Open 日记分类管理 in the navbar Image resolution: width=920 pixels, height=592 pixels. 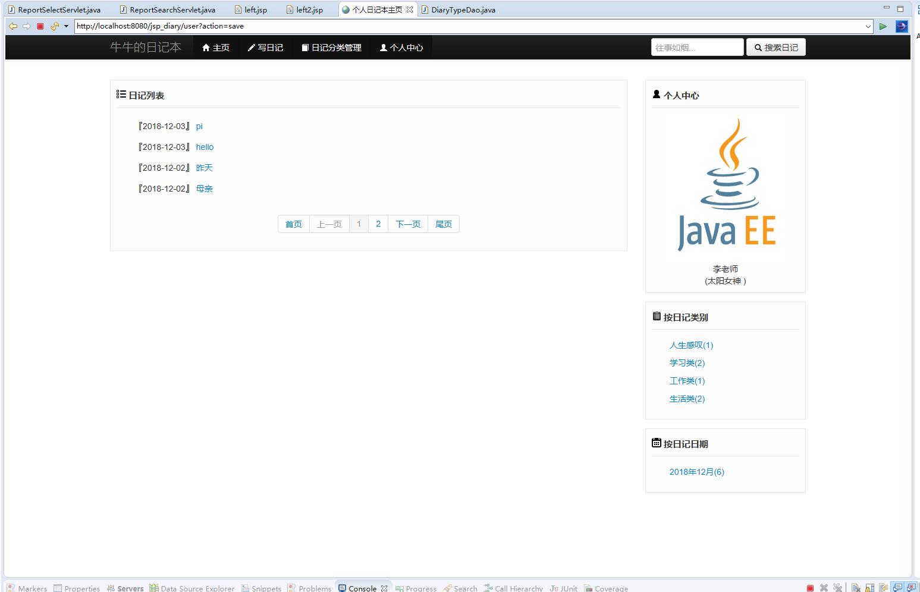tap(331, 48)
